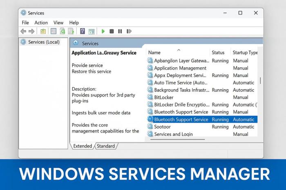286x190 pixels.
Task: Select the BitLocker service row
Action: click(x=202, y=97)
